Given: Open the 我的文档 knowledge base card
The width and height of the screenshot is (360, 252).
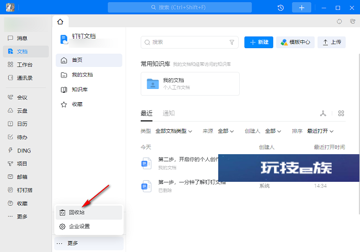Looking at the screenshot, I should [190, 83].
